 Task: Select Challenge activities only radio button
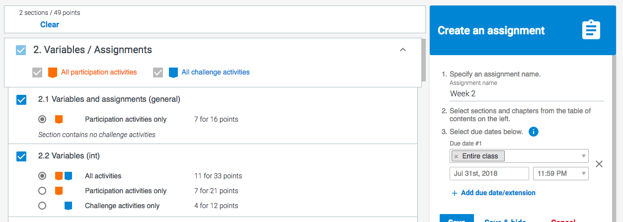42,206
